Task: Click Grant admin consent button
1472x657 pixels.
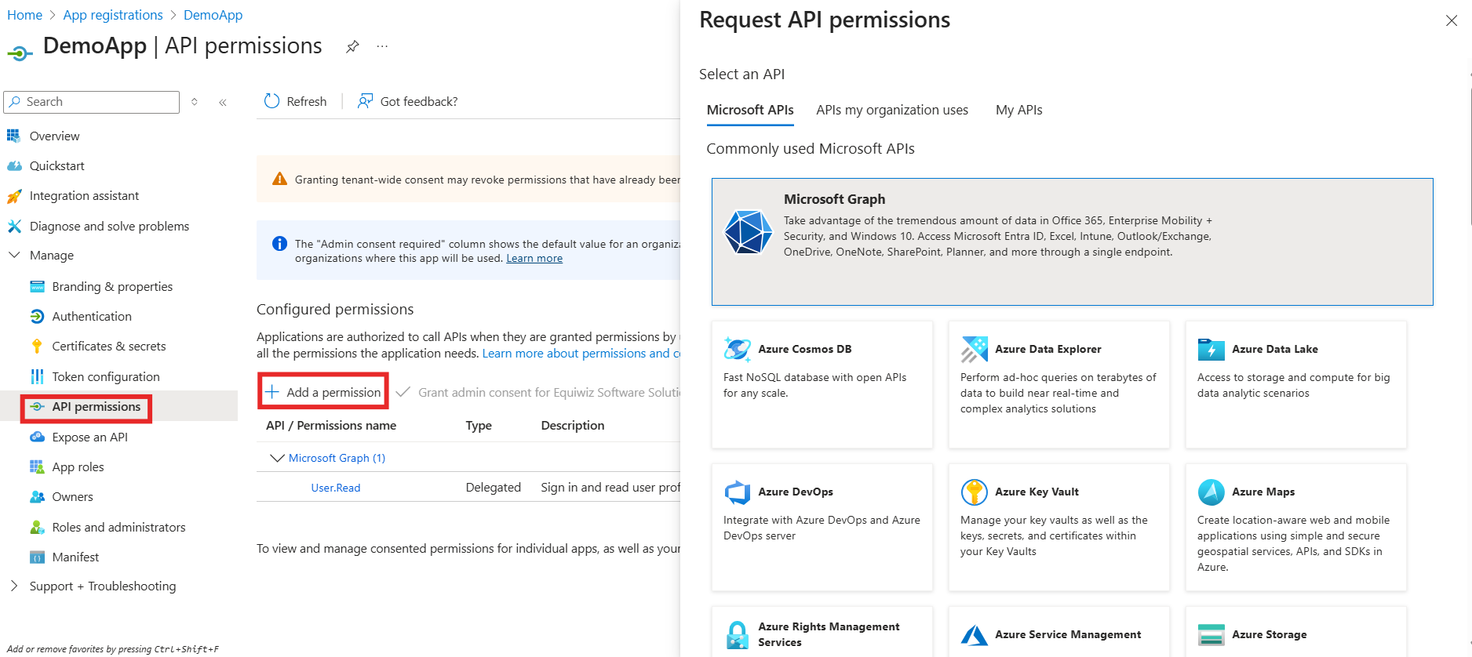Action: click(538, 392)
